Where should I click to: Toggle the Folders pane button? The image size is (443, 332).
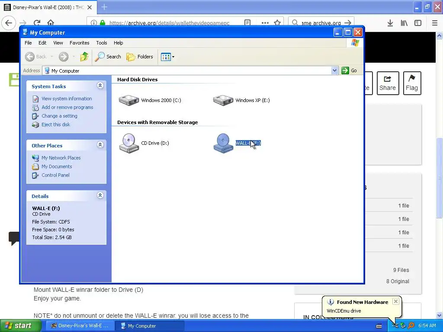coord(140,57)
